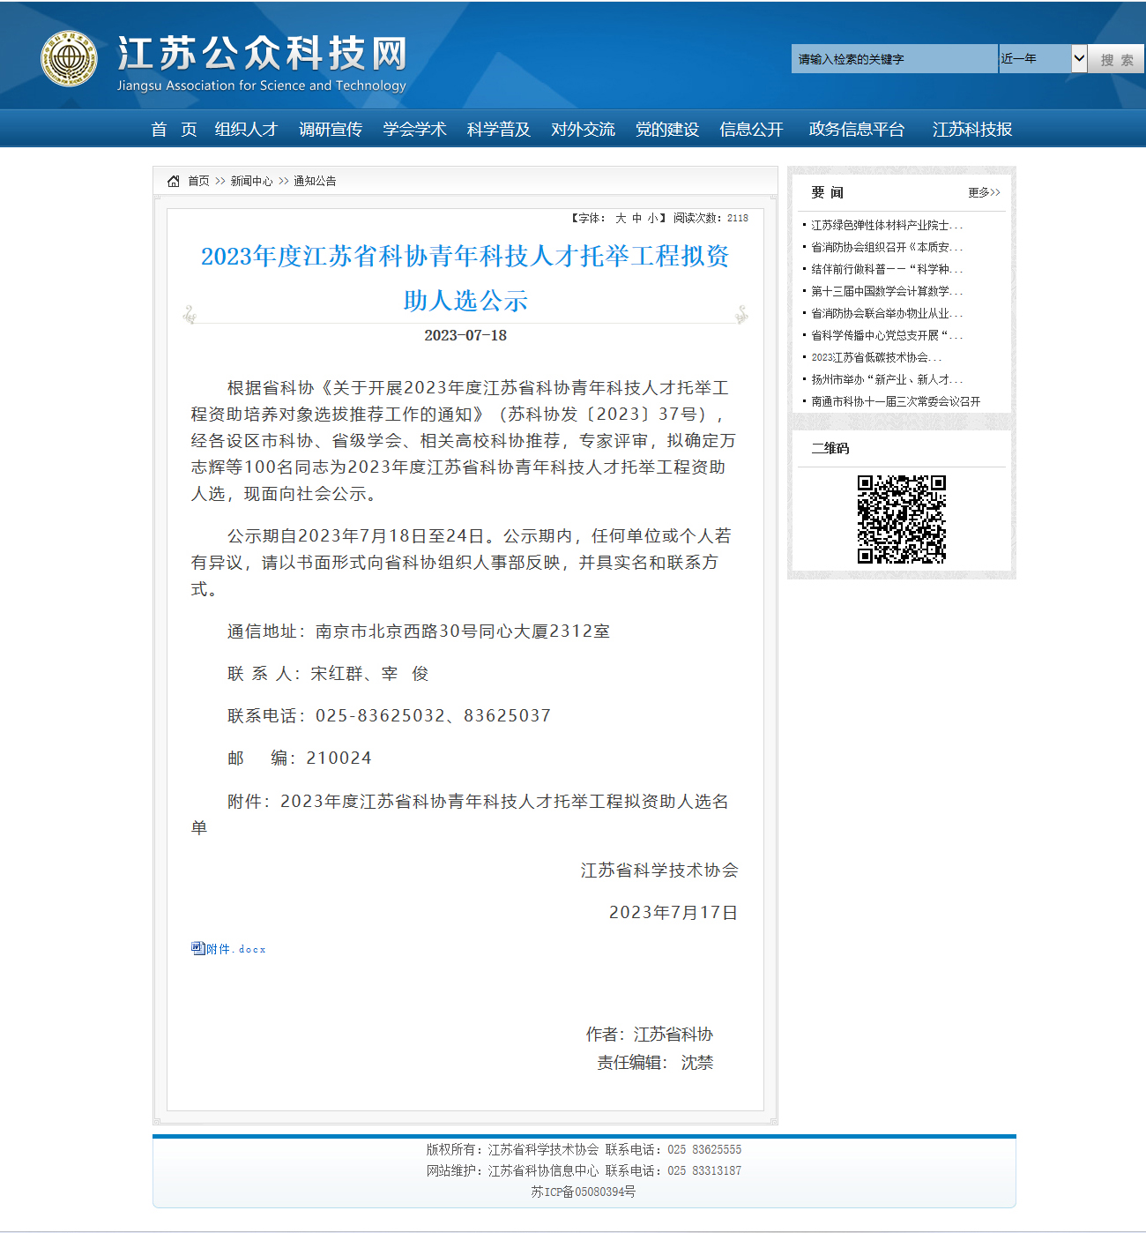Open news 结伴前行做科普——“科学种...
The width and height of the screenshot is (1146, 1233).
tap(887, 269)
